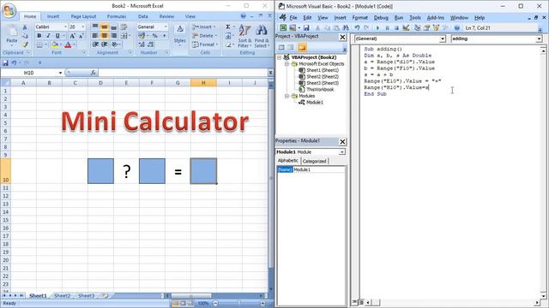This screenshot has width=549, height=308.
Task: Click the Format cells button in Excel
Action: (x=205, y=44)
